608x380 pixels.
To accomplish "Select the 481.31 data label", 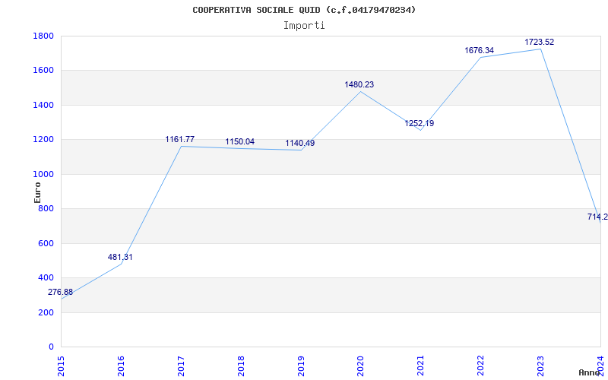I will [120, 257].
